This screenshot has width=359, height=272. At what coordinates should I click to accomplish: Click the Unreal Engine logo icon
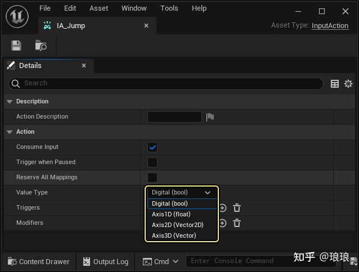coord(17,16)
